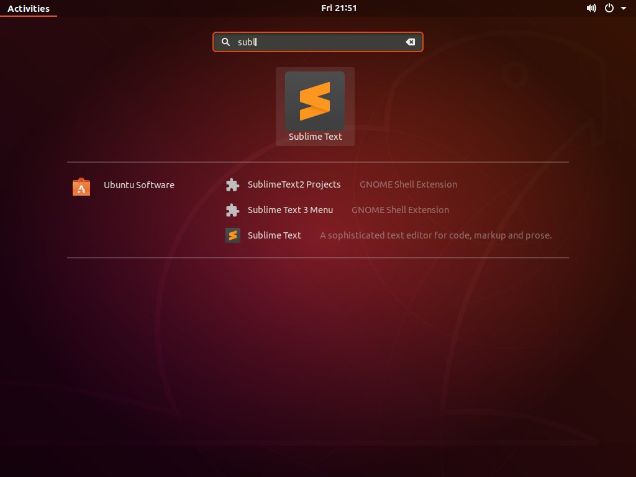Open the Activities menu
The height and width of the screenshot is (477, 636).
coord(29,8)
